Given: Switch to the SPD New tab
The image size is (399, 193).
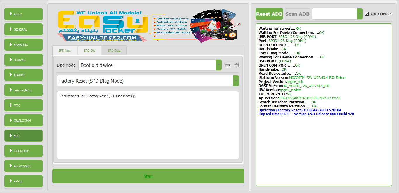Looking at the screenshot, I should pyautogui.click(x=65, y=51).
